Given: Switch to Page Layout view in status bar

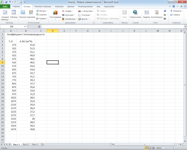Looking at the screenshot, I should (150, 148).
